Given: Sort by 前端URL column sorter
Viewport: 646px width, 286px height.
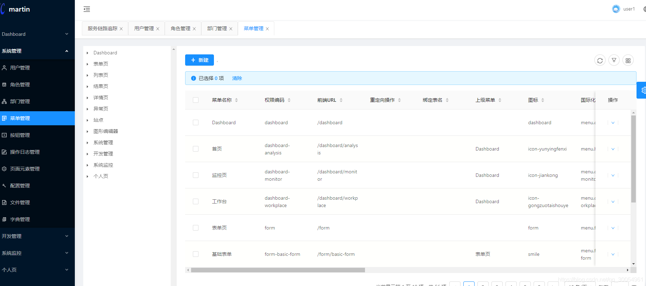Looking at the screenshot, I should [x=341, y=100].
